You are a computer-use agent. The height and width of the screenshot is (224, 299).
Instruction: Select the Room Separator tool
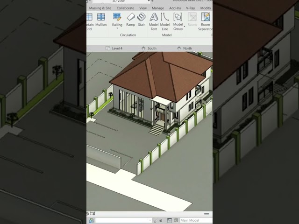point(205,21)
